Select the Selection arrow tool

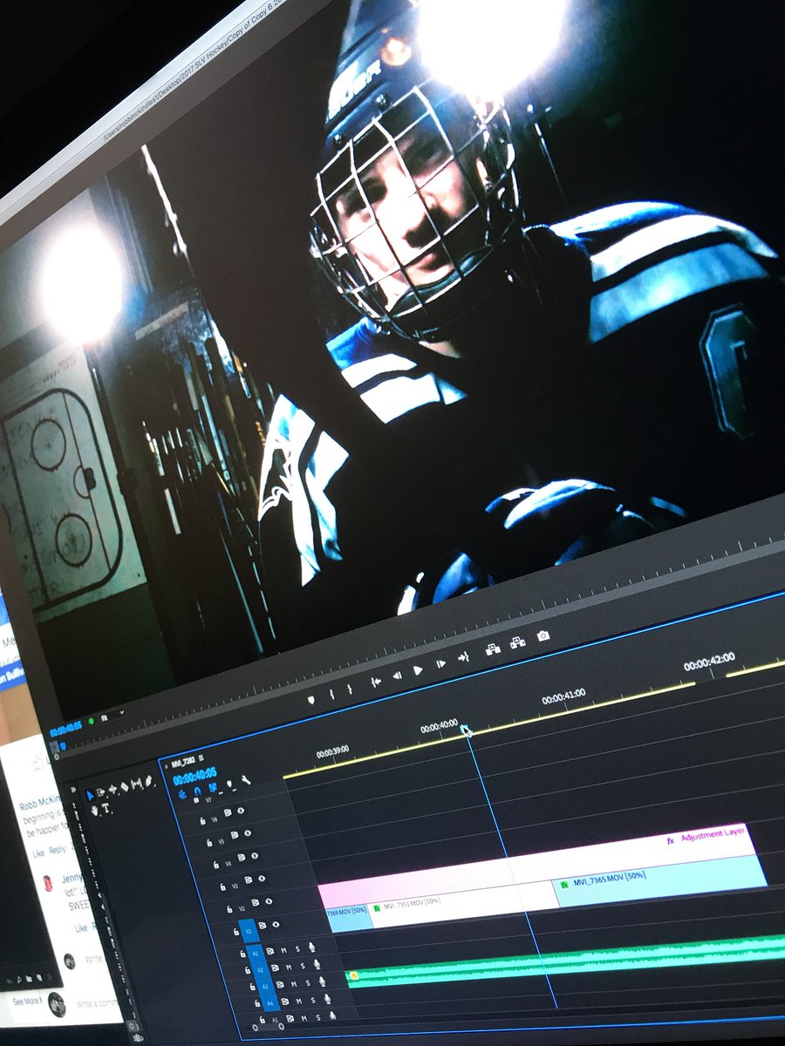90,795
